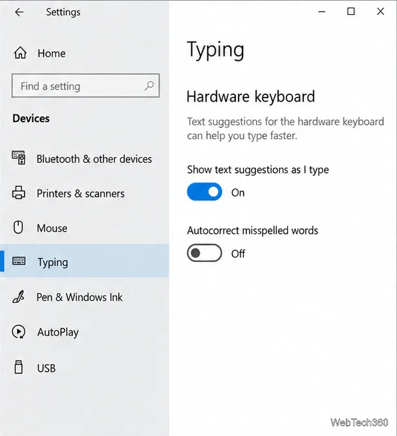Click the 'Autocorrect misspelled words' label
397x436 pixels.
pos(252,230)
